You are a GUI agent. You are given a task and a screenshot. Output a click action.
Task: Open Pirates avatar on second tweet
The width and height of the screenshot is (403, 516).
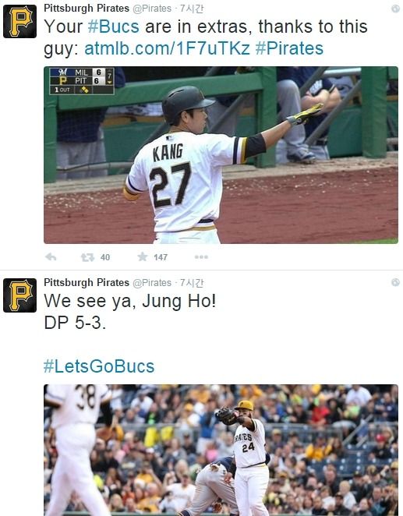19,295
